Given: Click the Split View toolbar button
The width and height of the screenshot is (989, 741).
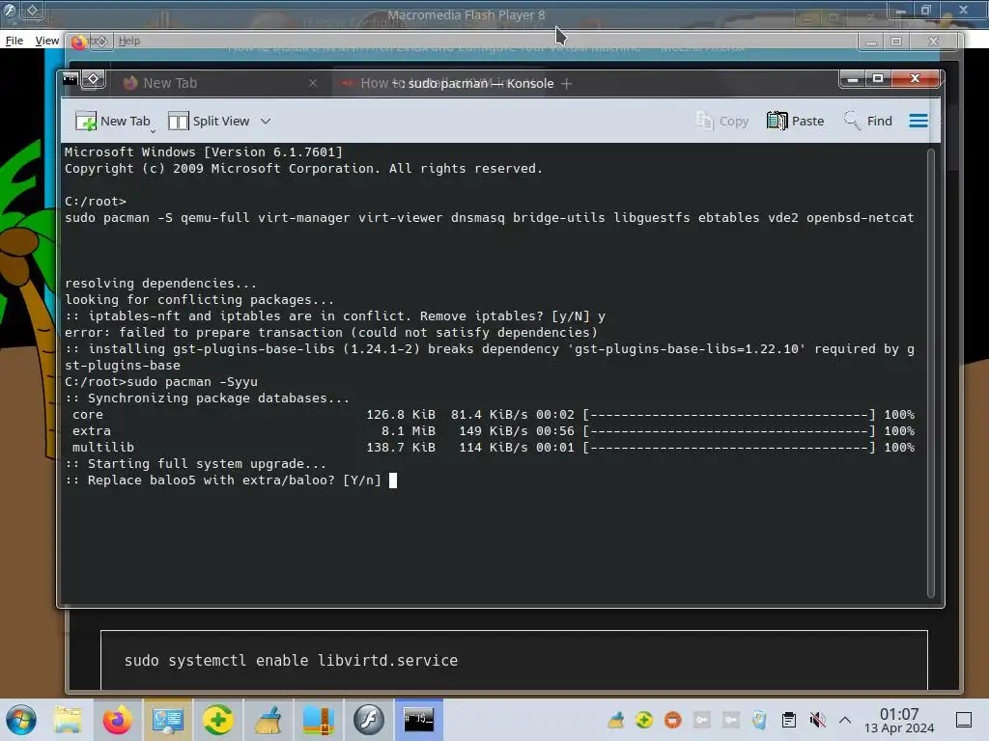Looking at the screenshot, I should [x=210, y=121].
